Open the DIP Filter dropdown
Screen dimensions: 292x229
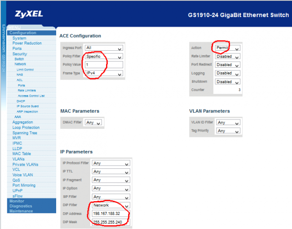(111, 205)
